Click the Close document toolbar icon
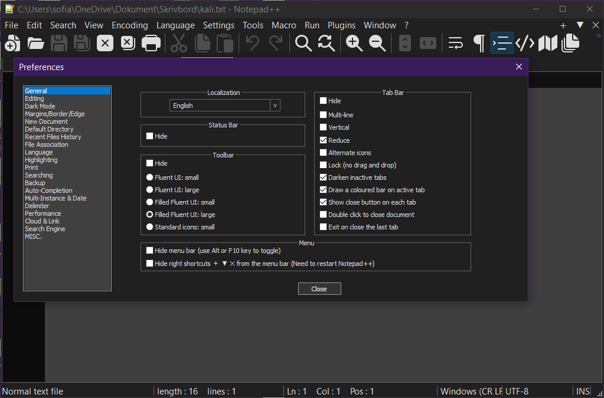Viewport: 604px width, 398px height. click(105, 42)
